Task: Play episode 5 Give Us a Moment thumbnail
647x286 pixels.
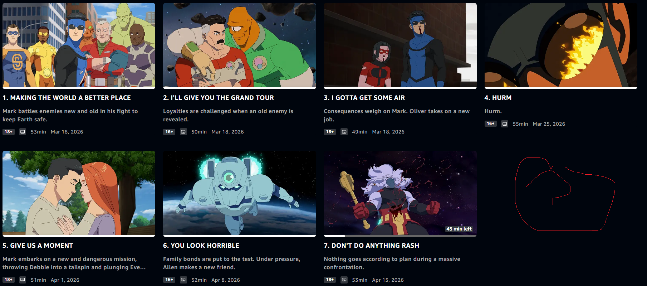Action: 79,193
